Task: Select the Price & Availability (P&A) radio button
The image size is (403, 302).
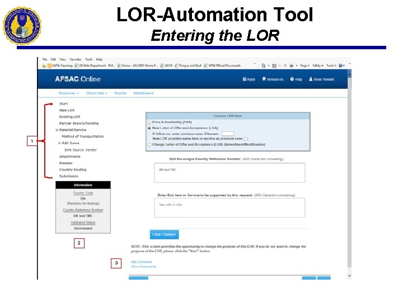Action: [x=149, y=122]
